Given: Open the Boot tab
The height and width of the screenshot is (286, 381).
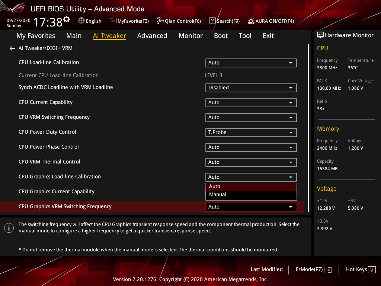Looking at the screenshot, I should [x=221, y=36].
